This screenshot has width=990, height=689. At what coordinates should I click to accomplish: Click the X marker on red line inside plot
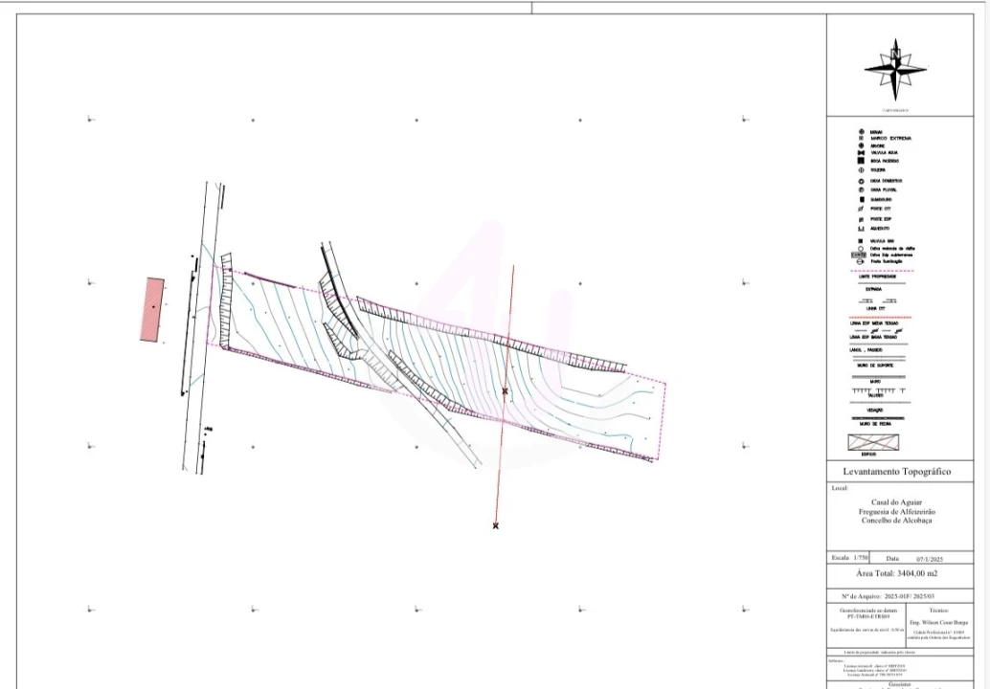click(505, 390)
